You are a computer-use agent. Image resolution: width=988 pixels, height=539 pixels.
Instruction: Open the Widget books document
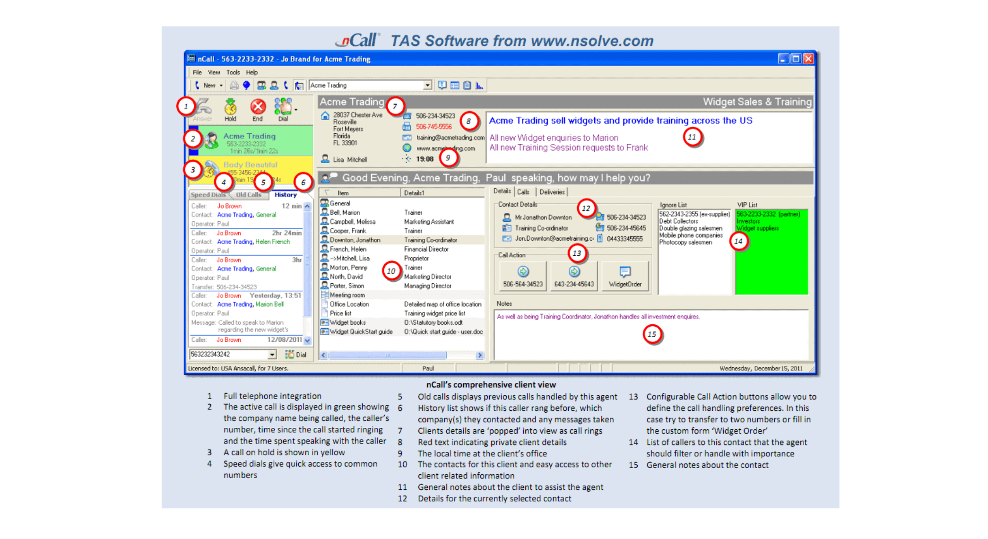[x=402, y=322]
